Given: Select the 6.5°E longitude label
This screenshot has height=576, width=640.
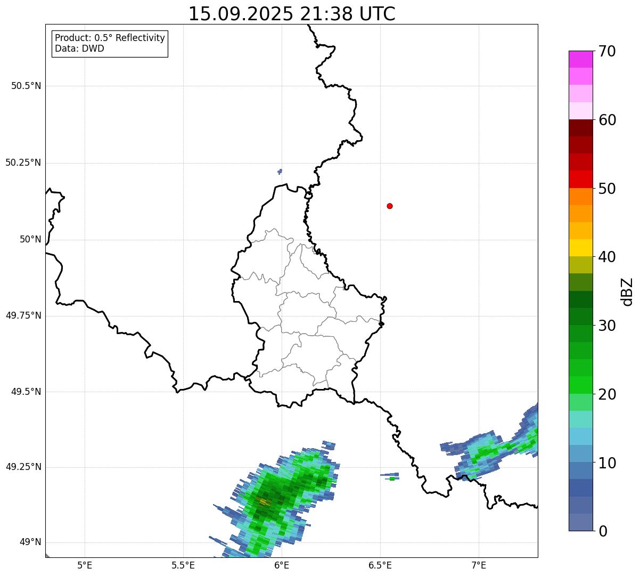Looking at the screenshot, I should (x=380, y=565).
